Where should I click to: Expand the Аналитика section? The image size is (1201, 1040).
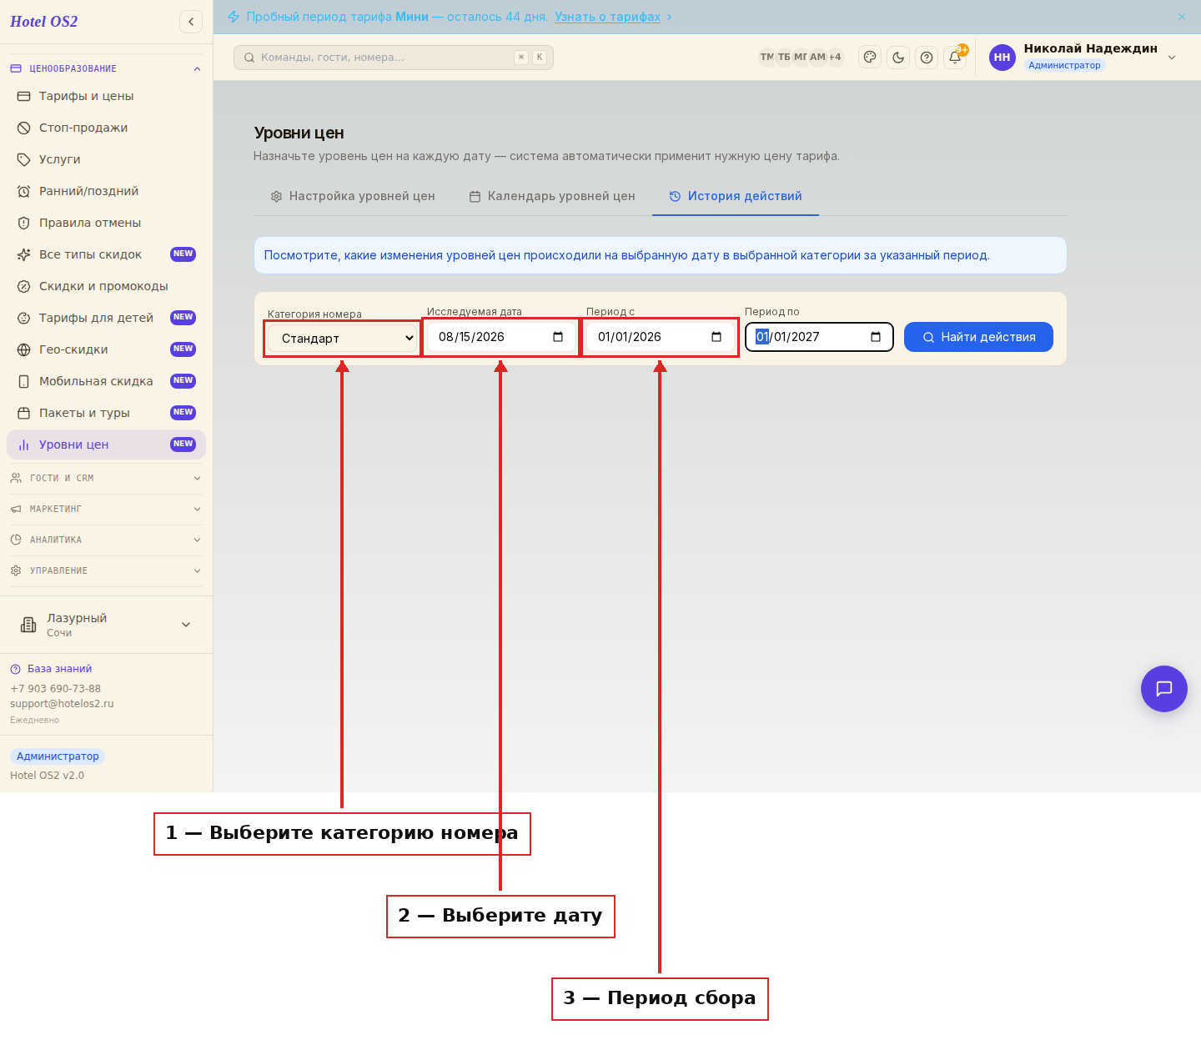click(106, 540)
